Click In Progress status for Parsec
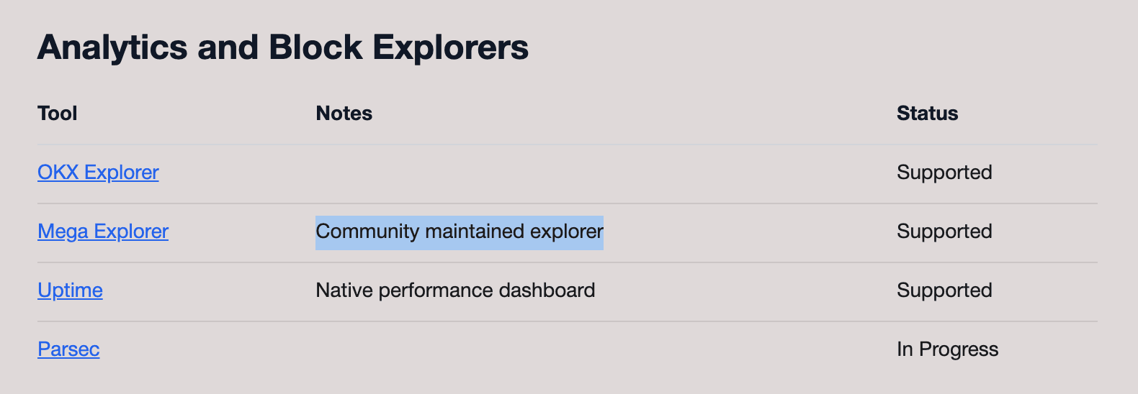 point(947,349)
